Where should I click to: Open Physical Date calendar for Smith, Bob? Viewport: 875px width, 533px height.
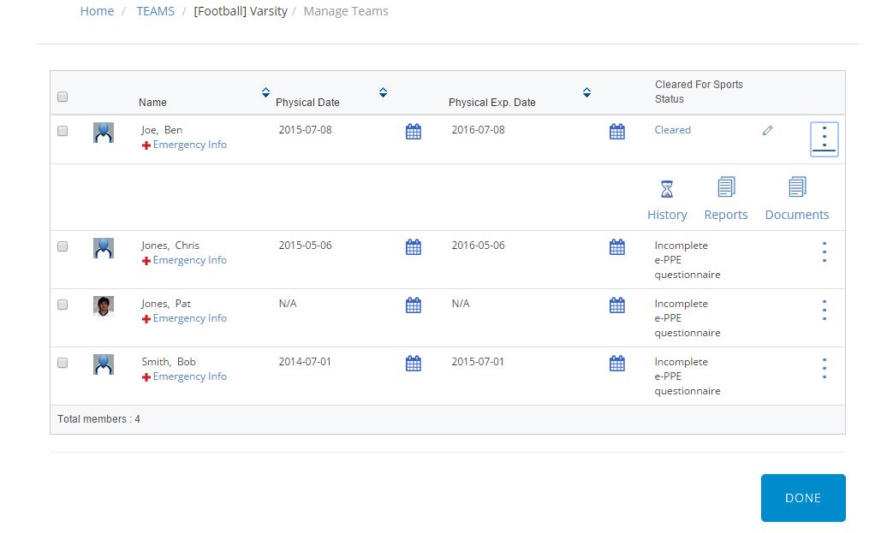click(414, 364)
